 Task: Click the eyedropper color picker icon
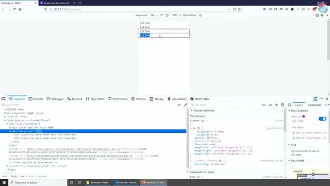click(x=185, y=105)
